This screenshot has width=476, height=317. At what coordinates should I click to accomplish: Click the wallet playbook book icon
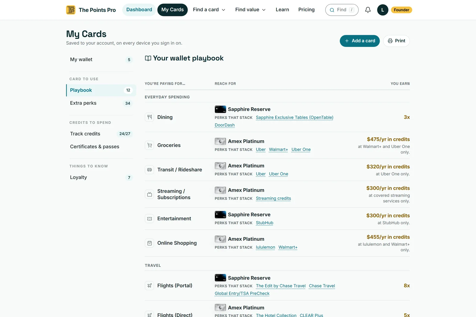(148, 58)
